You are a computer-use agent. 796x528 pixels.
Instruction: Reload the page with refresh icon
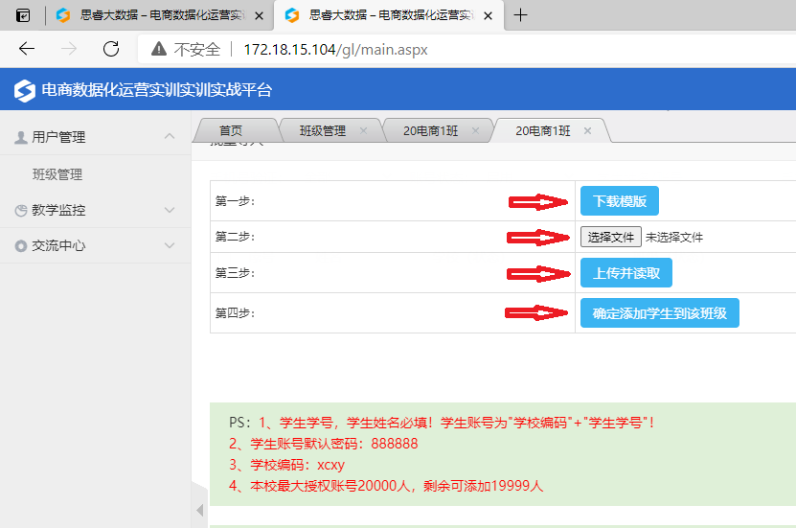[x=111, y=50]
